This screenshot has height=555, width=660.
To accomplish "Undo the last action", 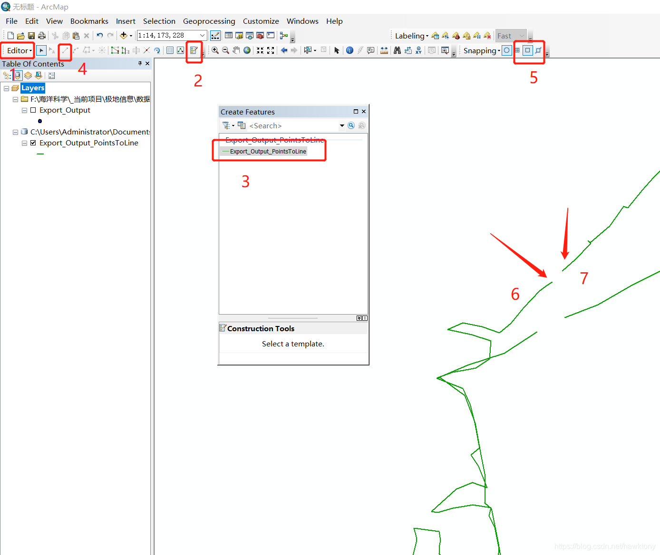I will pyautogui.click(x=99, y=36).
